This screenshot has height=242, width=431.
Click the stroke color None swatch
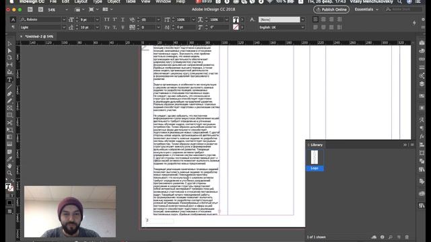[236, 27]
